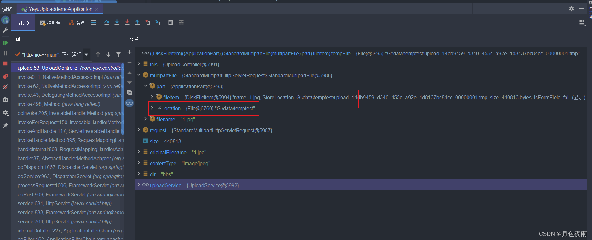Switch to the 控制台 tab

[x=50, y=23]
